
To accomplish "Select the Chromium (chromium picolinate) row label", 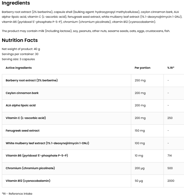I will (30, 168).
